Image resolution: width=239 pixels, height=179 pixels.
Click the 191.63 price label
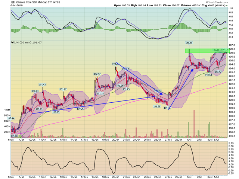pyautogui.click(x=42, y=84)
